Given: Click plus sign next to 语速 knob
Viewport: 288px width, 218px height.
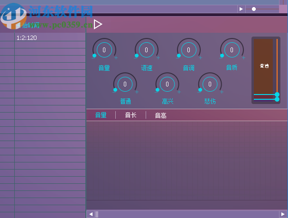Looking at the screenshot, I should click(x=158, y=58).
